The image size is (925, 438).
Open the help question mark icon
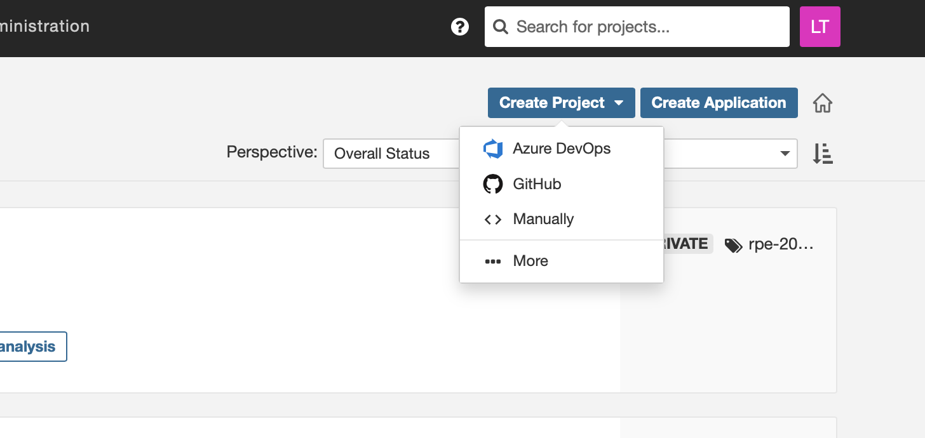(460, 27)
